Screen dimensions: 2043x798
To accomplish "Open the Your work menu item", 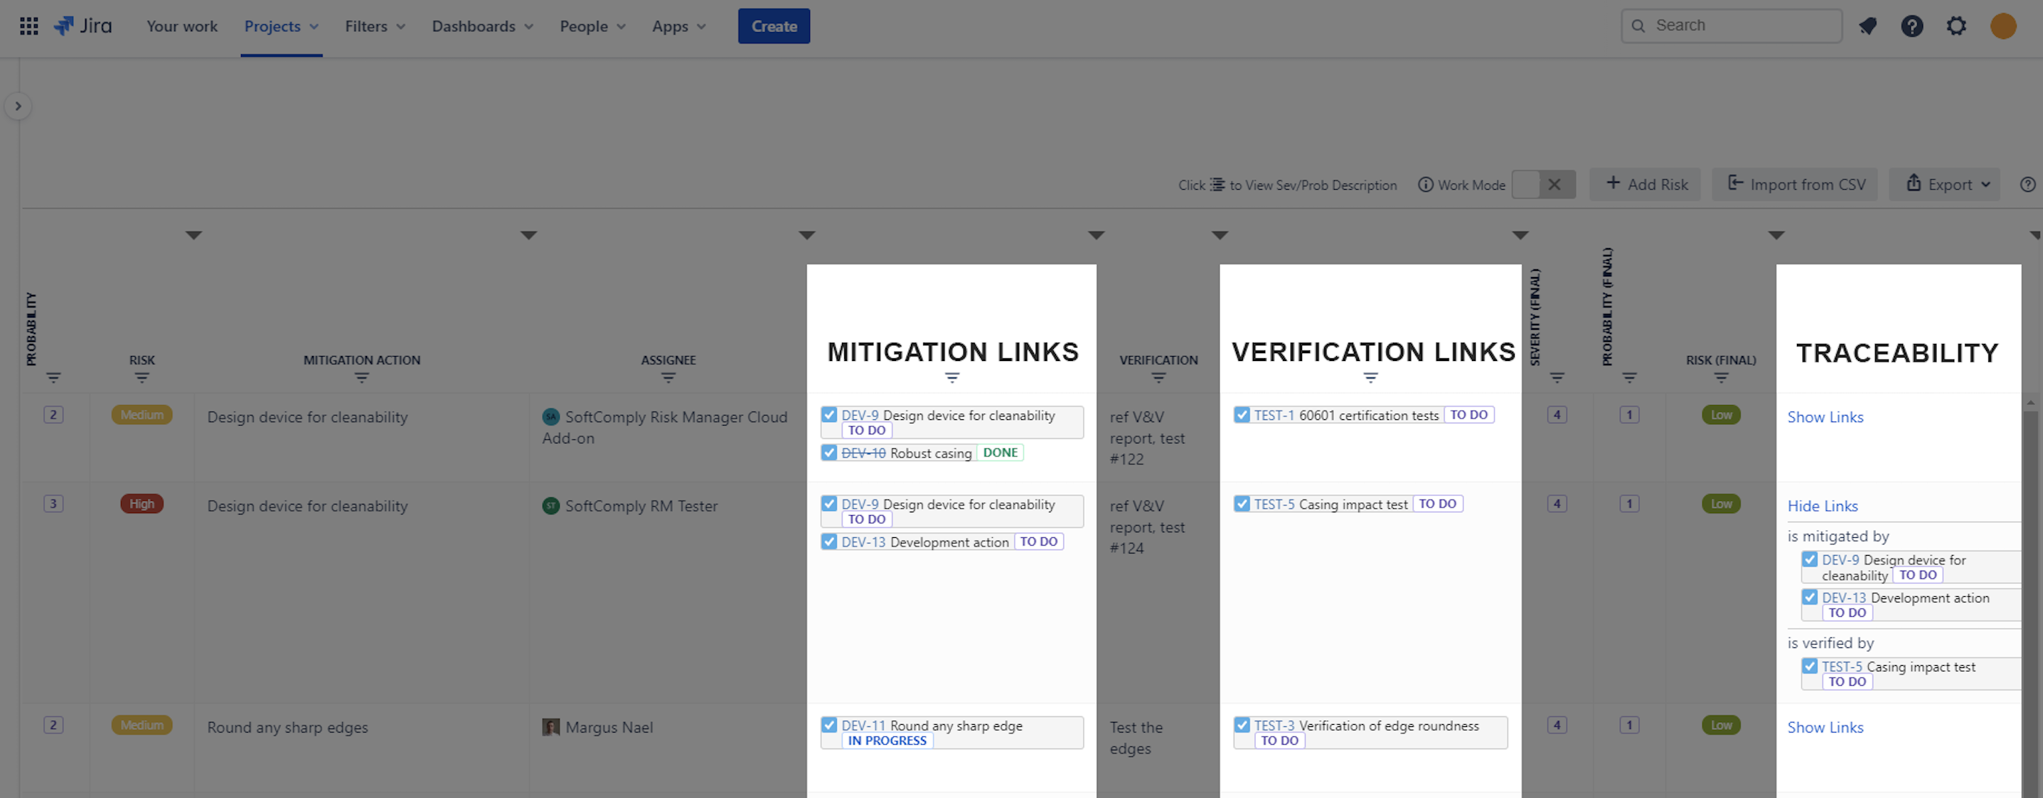I will [181, 26].
